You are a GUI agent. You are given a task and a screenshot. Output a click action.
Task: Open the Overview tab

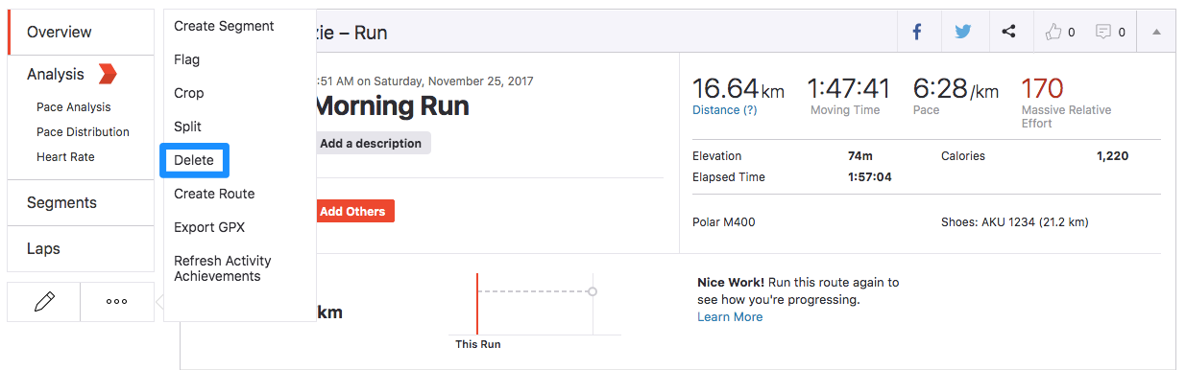point(81,32)
